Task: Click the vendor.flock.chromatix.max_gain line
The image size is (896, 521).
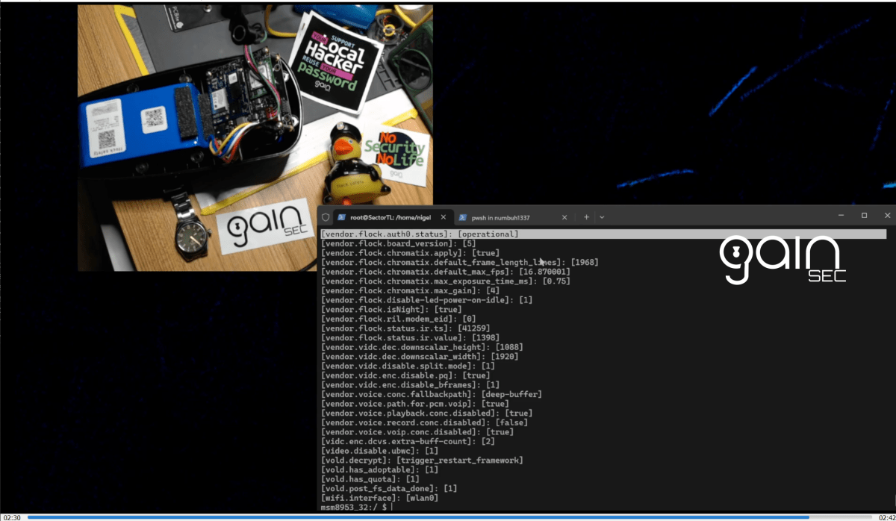Action: tap(410, 290)
